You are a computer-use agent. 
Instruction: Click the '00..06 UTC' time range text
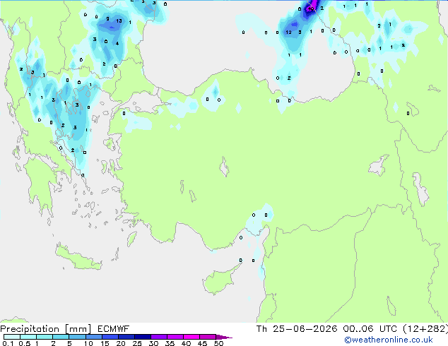pyautogui.click(x=370, y=329)
